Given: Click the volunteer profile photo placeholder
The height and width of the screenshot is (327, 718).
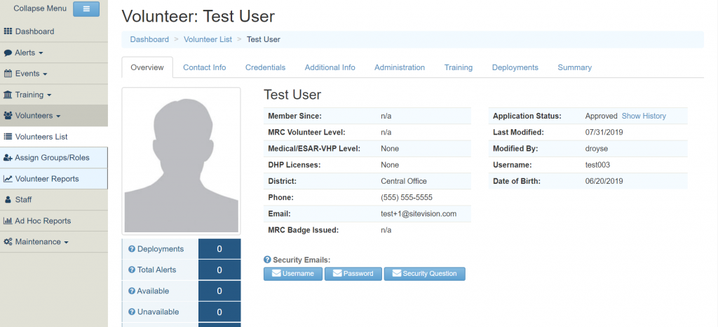Looking at the screenshot, I should [x=181, y=161].
